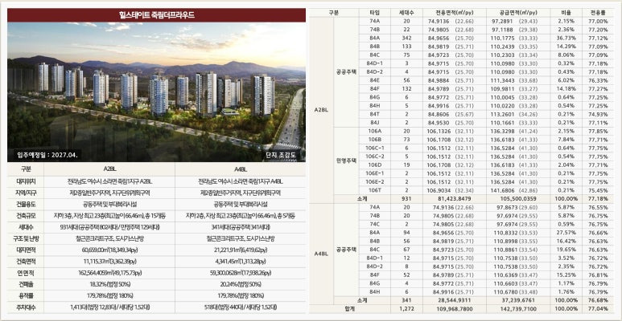Open the aerial complex rendering image
Image resolution: width=622 pixels, height=321 pixels.
click(x=156, y=91)
